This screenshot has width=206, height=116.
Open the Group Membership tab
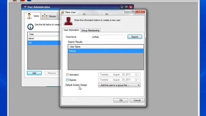click(x=90, y=30)
